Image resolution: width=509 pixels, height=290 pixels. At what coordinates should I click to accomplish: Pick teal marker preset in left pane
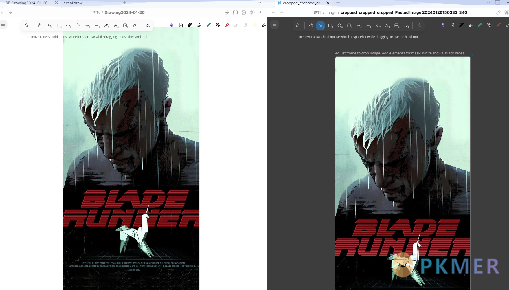coord(209,25)
